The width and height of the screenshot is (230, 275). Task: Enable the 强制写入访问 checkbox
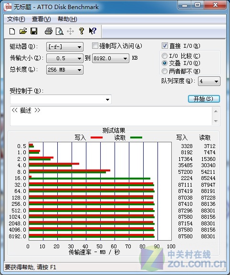(95, 46)
